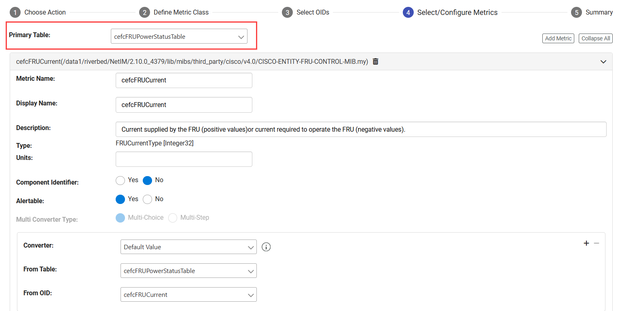Click the Display Name text field

pos(184,105)
